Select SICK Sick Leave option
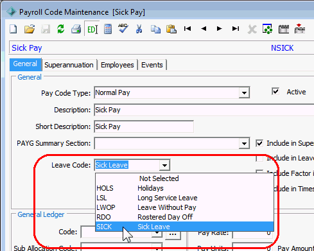314x251 pixels. (x=184, y=227)
